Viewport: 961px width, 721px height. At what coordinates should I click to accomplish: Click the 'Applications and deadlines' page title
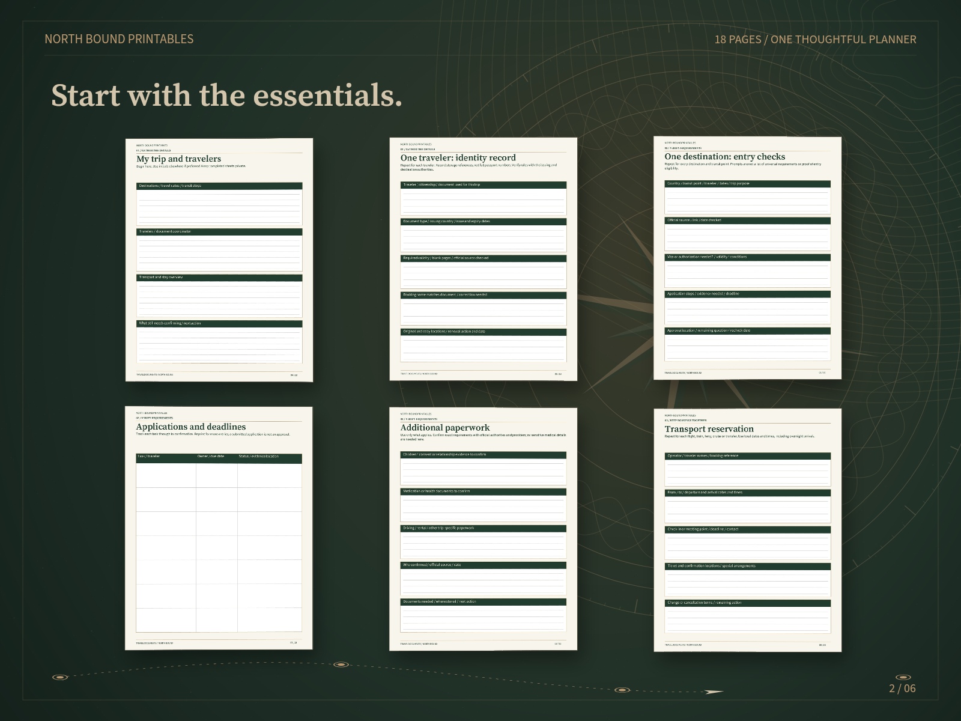(x=191, y=427)
